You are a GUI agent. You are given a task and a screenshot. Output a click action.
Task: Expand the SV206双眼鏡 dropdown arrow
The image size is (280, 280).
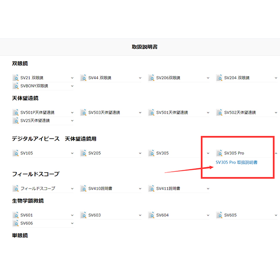(x=208, y=78)
